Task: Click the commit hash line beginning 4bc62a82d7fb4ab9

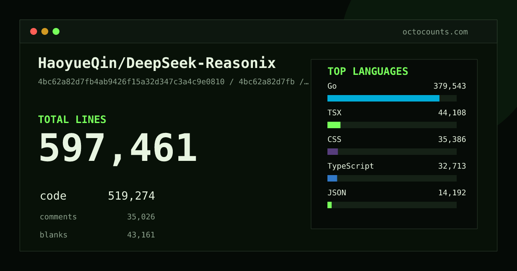Action: [x=173, y=82]
